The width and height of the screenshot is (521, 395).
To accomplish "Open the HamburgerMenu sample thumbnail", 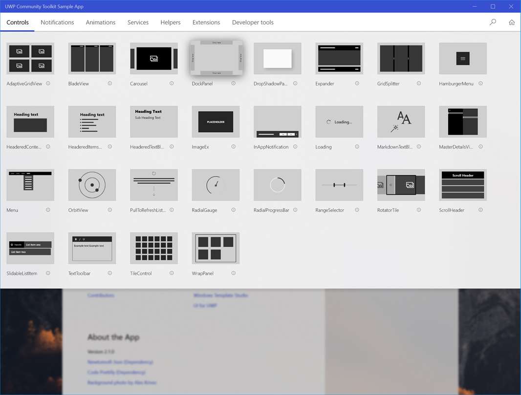I will (x=463, y=59).
